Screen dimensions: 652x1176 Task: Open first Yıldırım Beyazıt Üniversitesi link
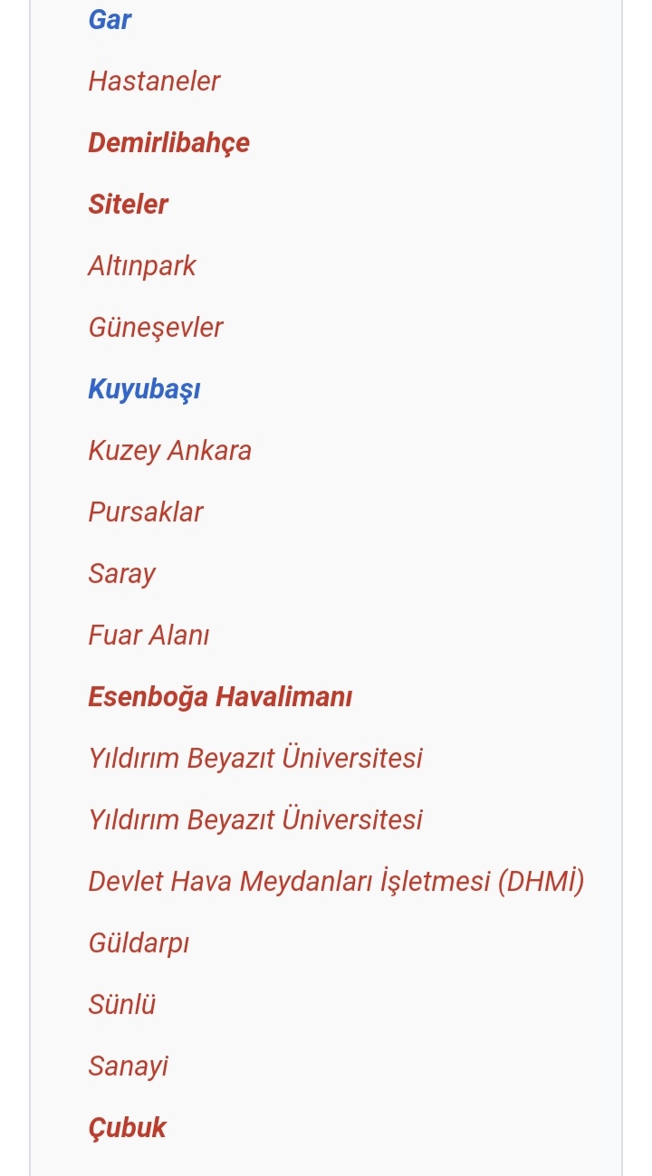[x=255, y=758]
